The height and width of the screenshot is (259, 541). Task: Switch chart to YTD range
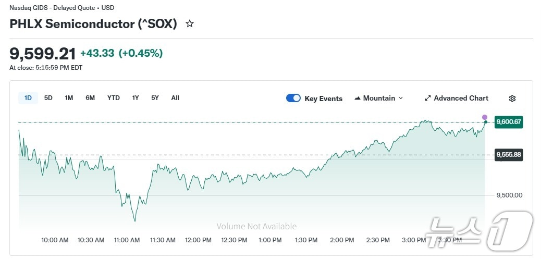pyautogui.click(x=113, y=97)
